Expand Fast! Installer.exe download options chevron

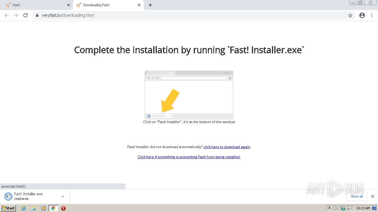[x=63, y=196]
